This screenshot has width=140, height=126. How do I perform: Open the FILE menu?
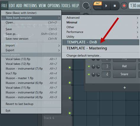tap(4, 6)
